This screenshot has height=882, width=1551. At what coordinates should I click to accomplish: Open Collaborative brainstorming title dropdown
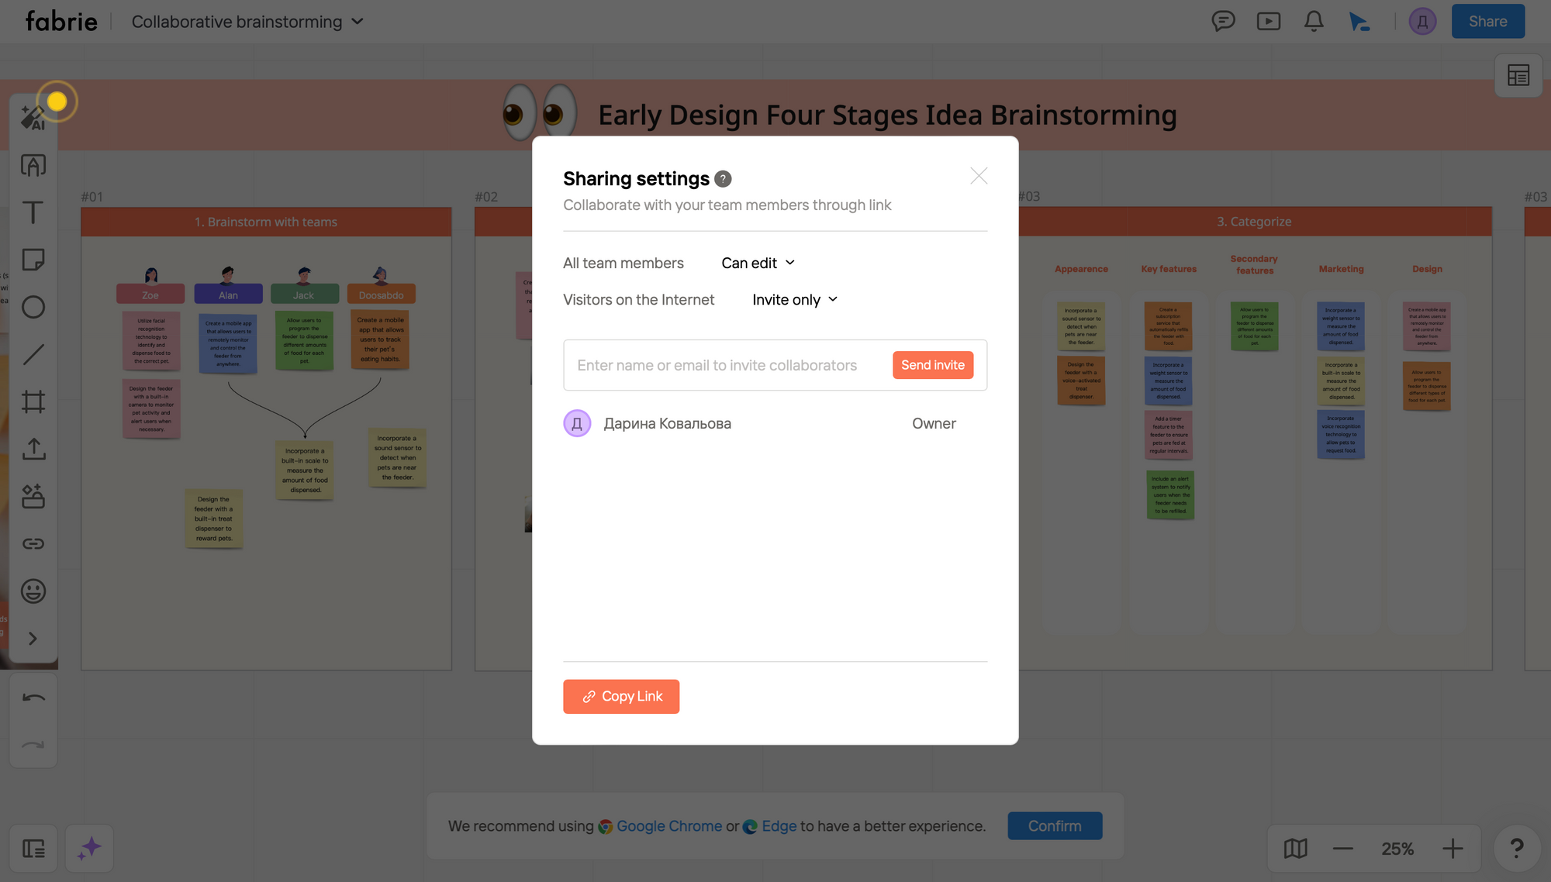coord(247,22)
